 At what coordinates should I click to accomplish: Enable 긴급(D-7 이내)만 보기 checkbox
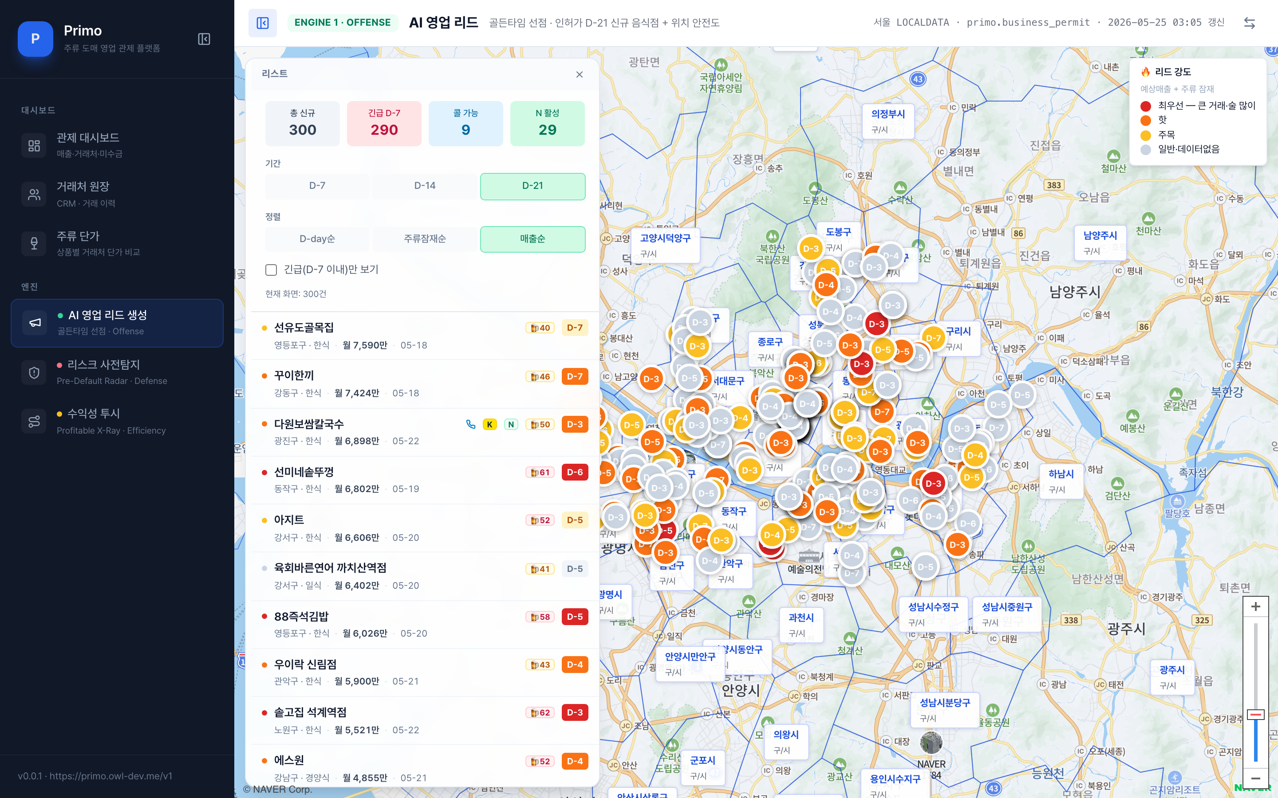[271, 270]
